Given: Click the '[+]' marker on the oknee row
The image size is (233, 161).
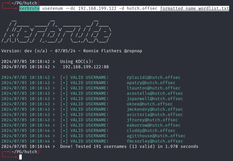Looking at the screenshot, I should coord(64,104).
